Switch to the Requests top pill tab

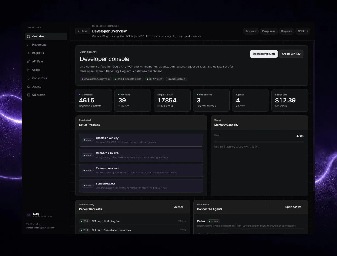point(286,31)
